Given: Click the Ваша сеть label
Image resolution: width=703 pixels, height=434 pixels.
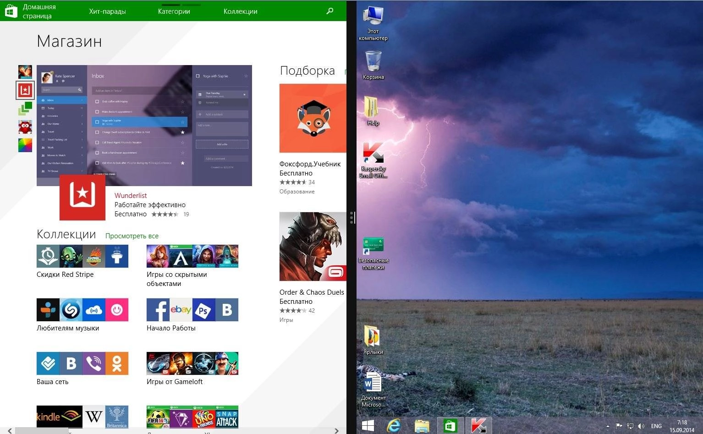Looking at the screenshot, I should [x=52, y=382].
